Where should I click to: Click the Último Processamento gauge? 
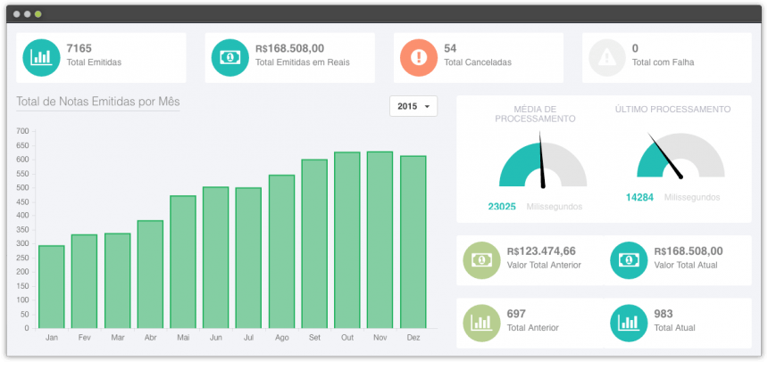(680, 155)
